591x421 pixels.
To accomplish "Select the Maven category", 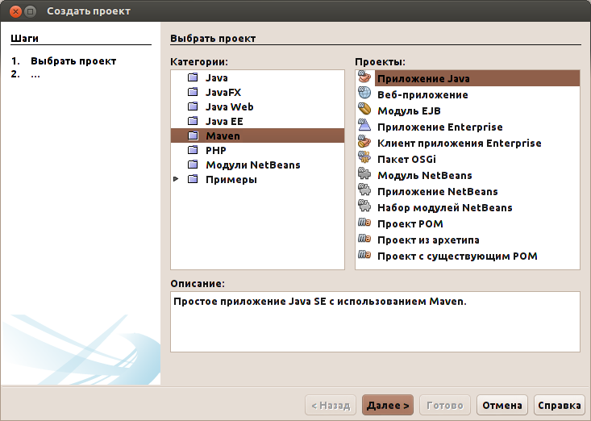I will point(223,136).
